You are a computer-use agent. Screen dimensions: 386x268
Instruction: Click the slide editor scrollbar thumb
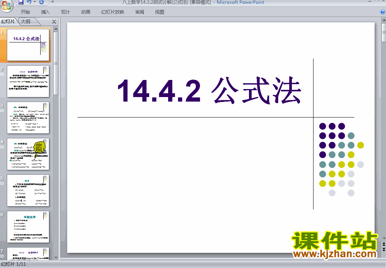click(x=384, y=33)
